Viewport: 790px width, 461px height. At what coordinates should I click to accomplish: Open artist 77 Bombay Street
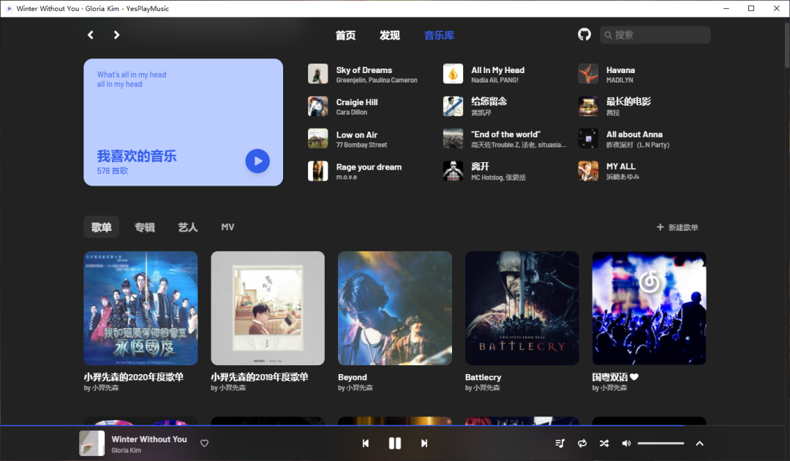(x=362, y=145)
